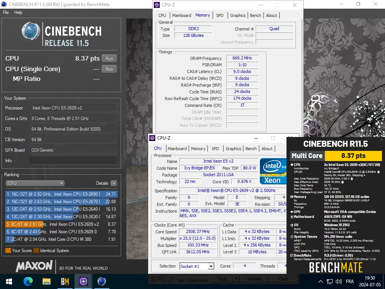Click the lower CPU-Z window title icon

(153, 138)
